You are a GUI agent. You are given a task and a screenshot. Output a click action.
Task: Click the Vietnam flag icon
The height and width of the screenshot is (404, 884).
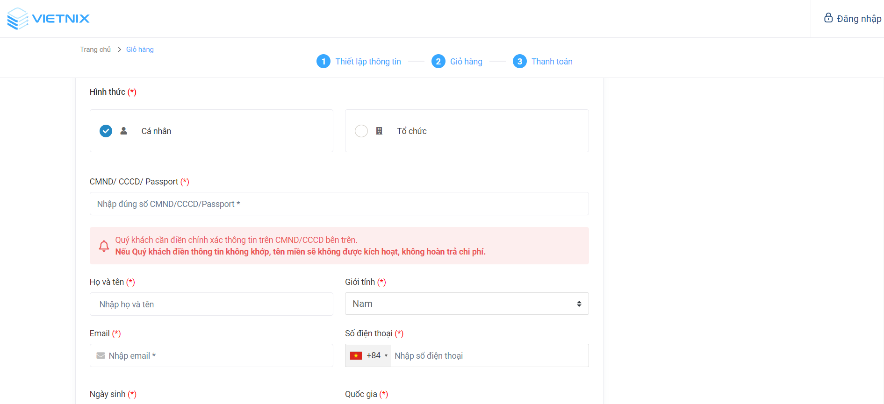point(356,356)
